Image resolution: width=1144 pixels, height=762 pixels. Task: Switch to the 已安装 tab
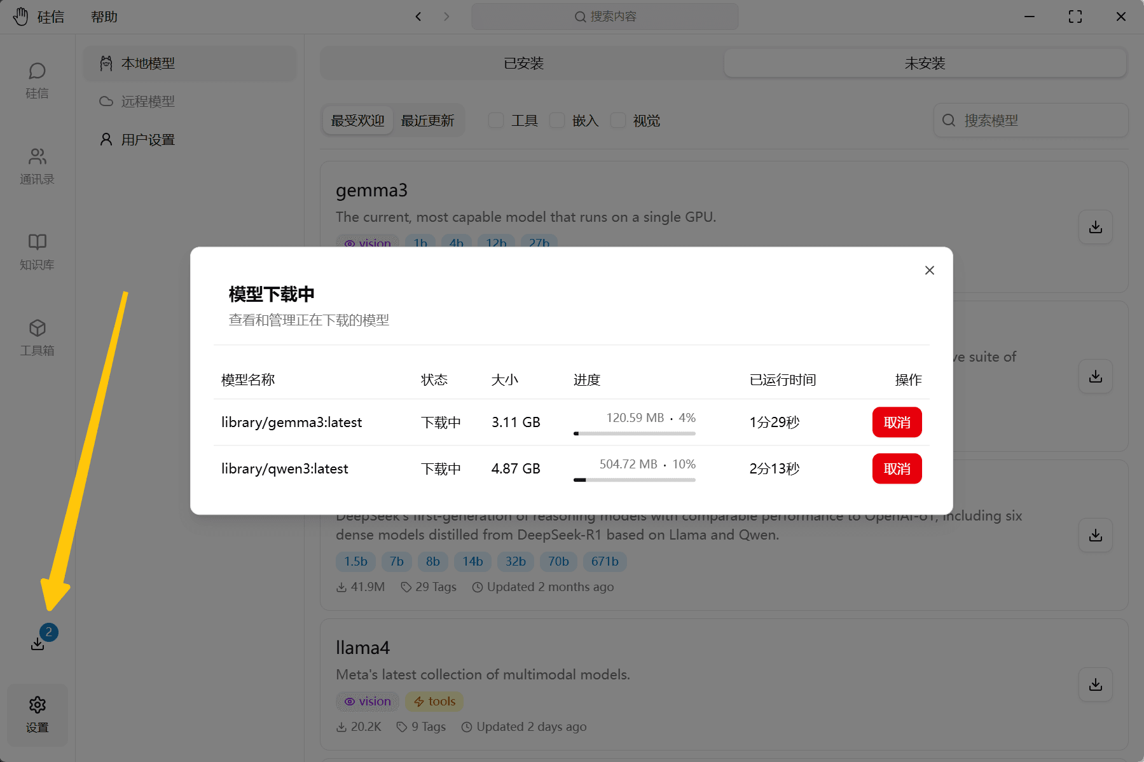pyautogui.click(x=523, y=63)
